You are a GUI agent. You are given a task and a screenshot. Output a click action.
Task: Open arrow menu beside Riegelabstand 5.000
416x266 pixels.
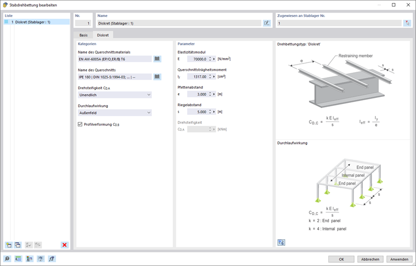(214, 112)
